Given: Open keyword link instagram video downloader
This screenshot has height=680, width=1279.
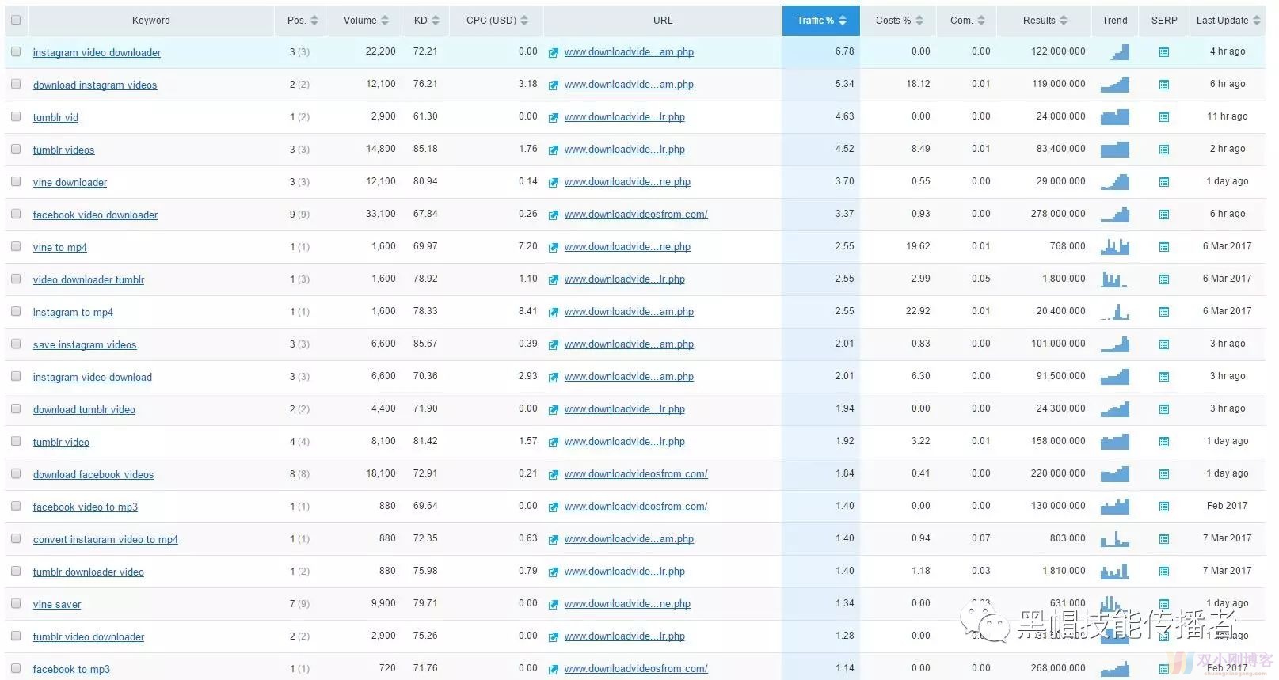Looking at the screenshot, I should (x=97, y=53).
